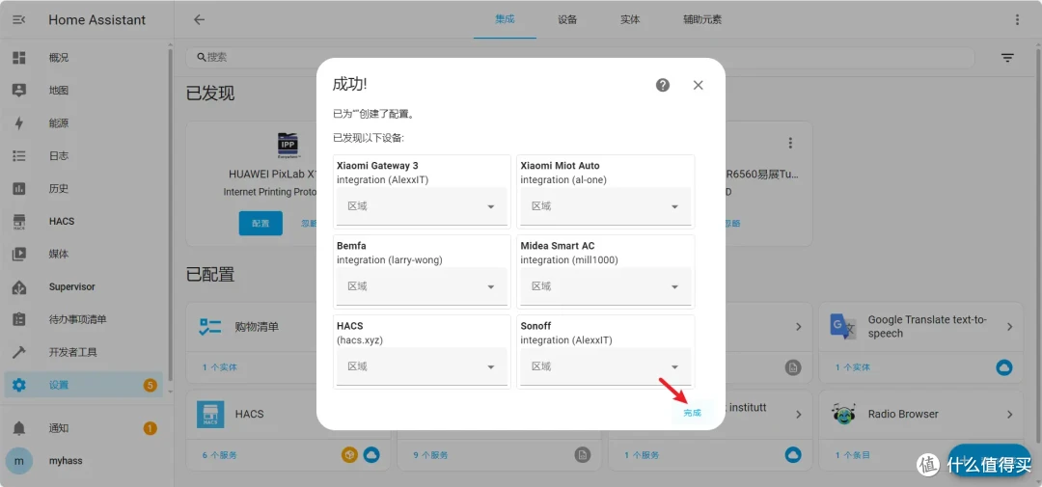
Task: Expand Google Translate text-to-speech chevron
Action: point(1009,327)
